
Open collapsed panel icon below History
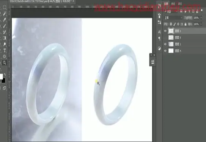pyautogui.click(x=159, y=16)
